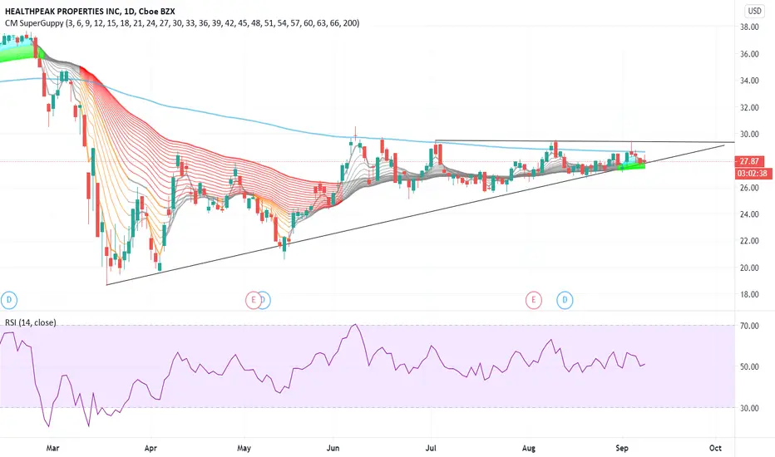The height and width of the screenshot is (457, 775).
Task: Click the May label on time axis
Action: [x=244, y=448]
